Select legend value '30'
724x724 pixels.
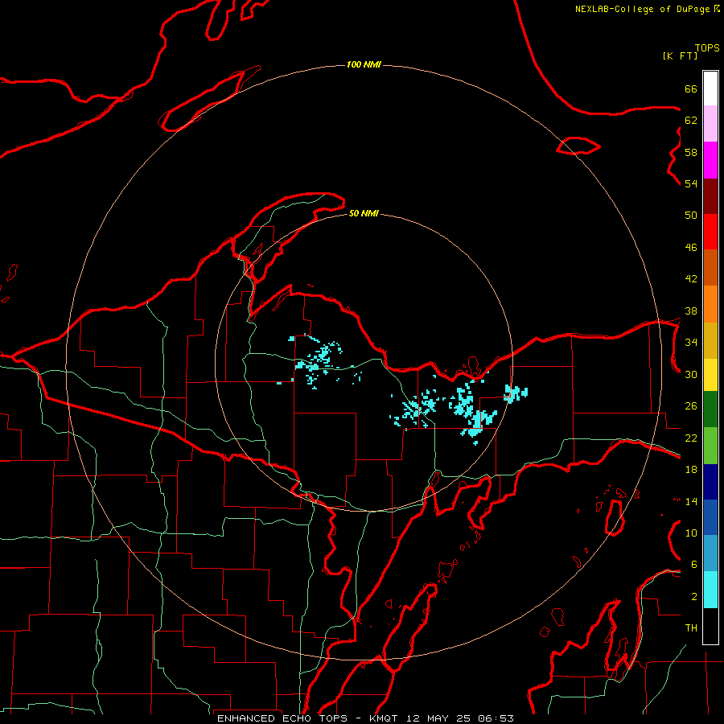pos(691,374)
